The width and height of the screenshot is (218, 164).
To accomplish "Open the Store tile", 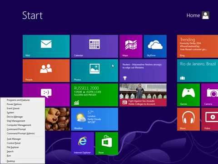I will click(x=107, y=143).
